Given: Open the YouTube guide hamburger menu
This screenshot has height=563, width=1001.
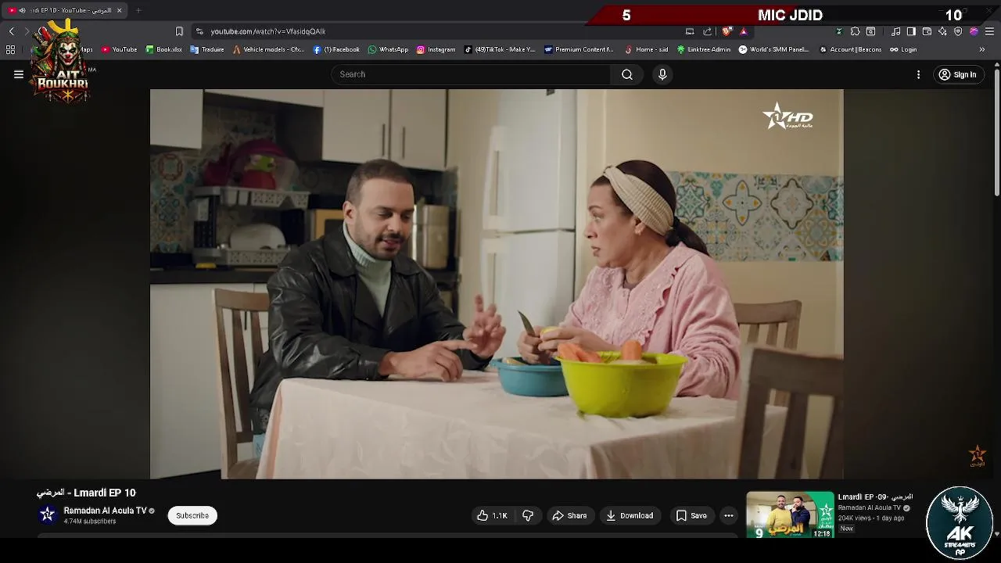Looking at the screenshot, I should [x=19, y=74].
